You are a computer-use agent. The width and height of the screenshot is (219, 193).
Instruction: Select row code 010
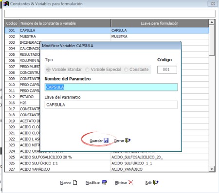pyautogui.click(x=12, y=85)
